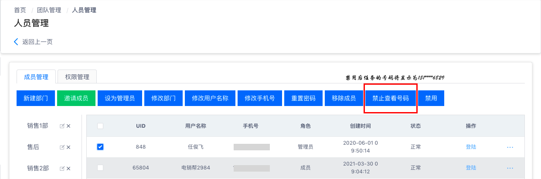541x179 pixels.
Task: Click delete X icon beside 销售2部
Action: pos(68,168)
